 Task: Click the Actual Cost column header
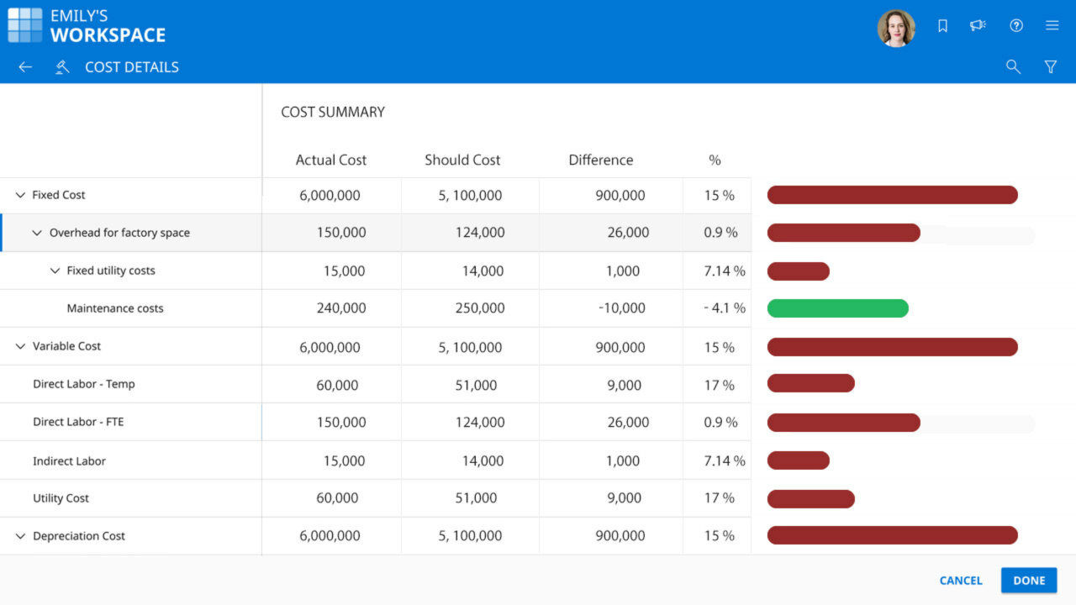click(x=331, y=160)
